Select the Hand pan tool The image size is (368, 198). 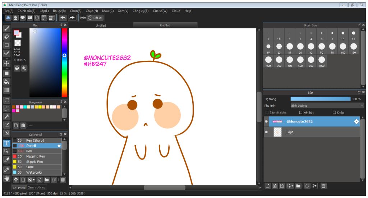[x=7, y=178]
